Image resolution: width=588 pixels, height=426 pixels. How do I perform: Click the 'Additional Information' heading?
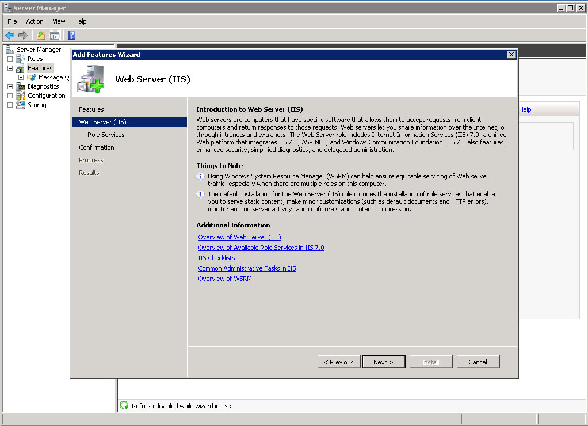(233, 225)
